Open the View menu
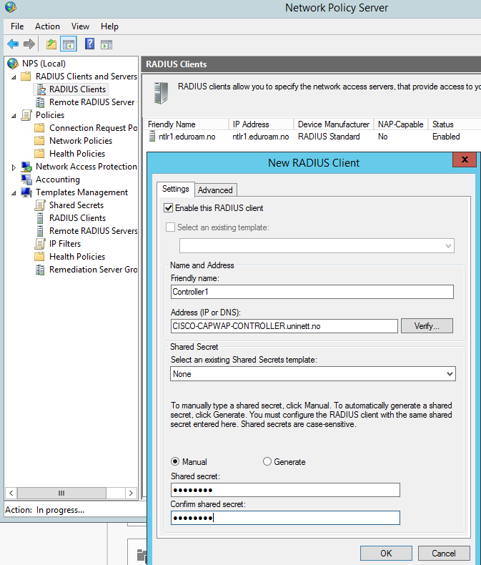This screenshot has width=481, height=565. click(x=80, y=26)
